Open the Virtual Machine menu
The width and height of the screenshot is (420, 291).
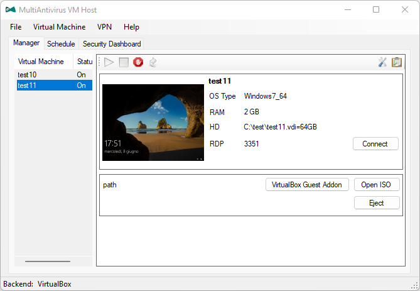(x=60, y=27)
